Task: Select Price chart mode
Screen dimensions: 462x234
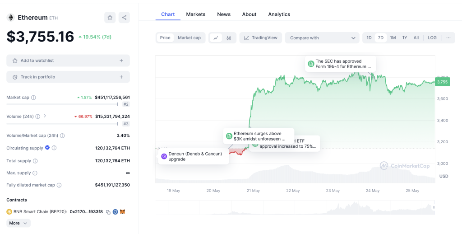Action: tap(165, 38)
